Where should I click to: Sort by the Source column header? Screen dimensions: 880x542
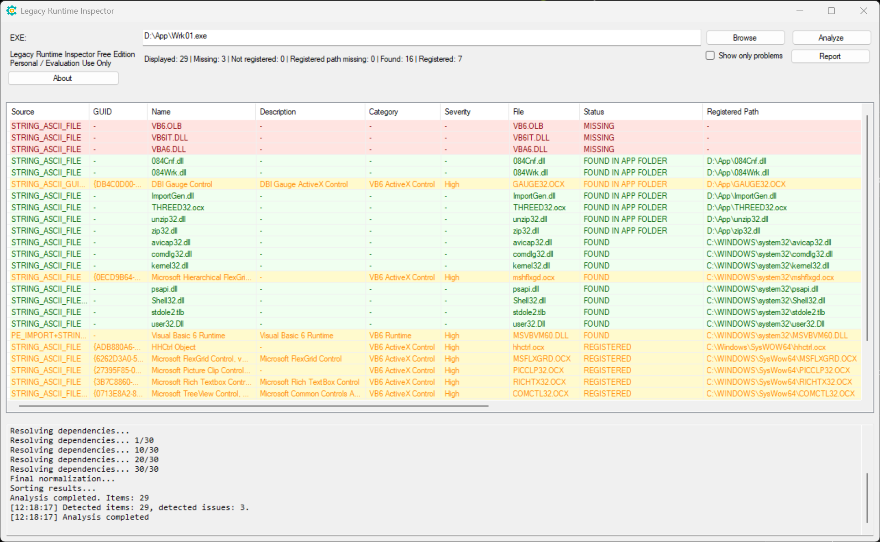47,112
